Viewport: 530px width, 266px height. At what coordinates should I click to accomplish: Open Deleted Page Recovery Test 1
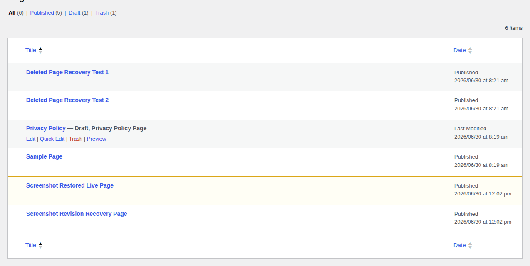[67, 72]
